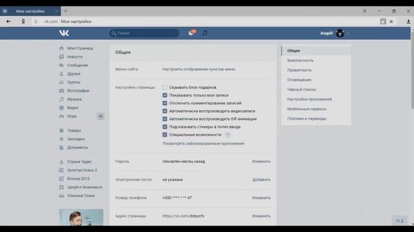Open the music note player icon
The width and height of the screenshot is (414, 232).
(204, 33)
